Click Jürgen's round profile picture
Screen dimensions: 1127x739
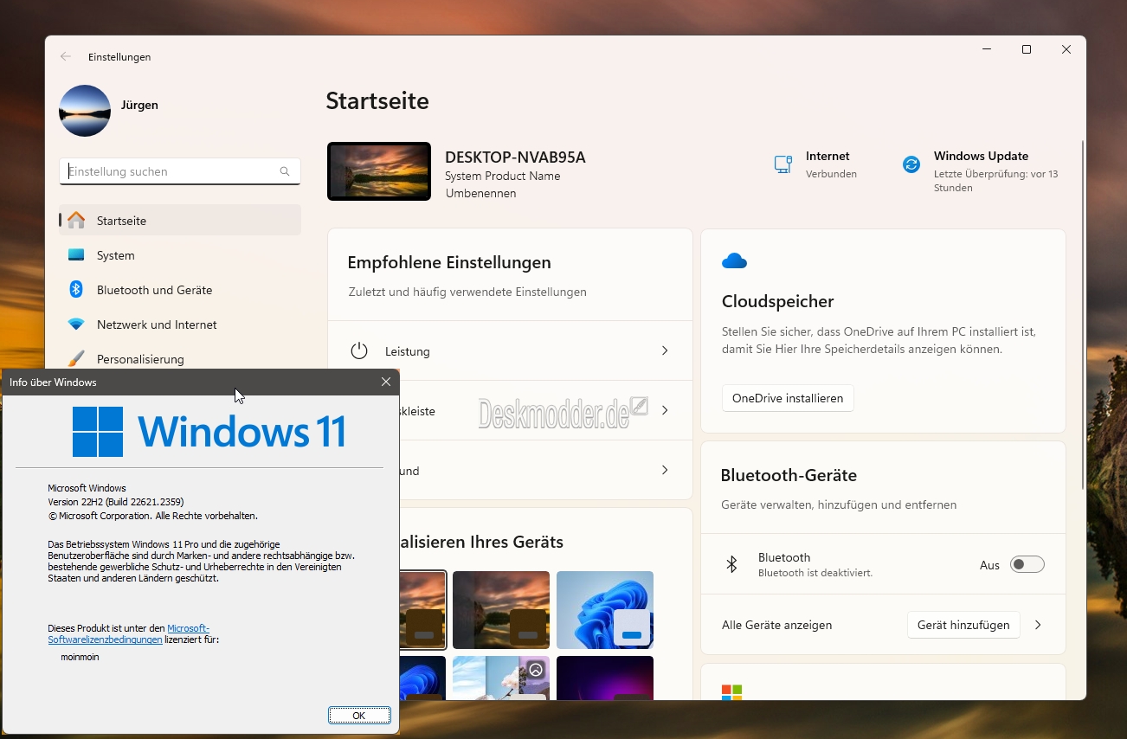tap(85, 111)
